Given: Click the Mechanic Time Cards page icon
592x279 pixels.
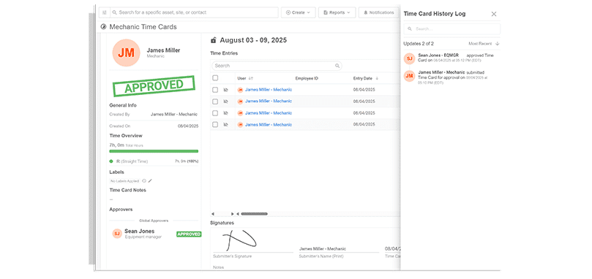Looking at the screenshot, I should click(x=103, y=27).
